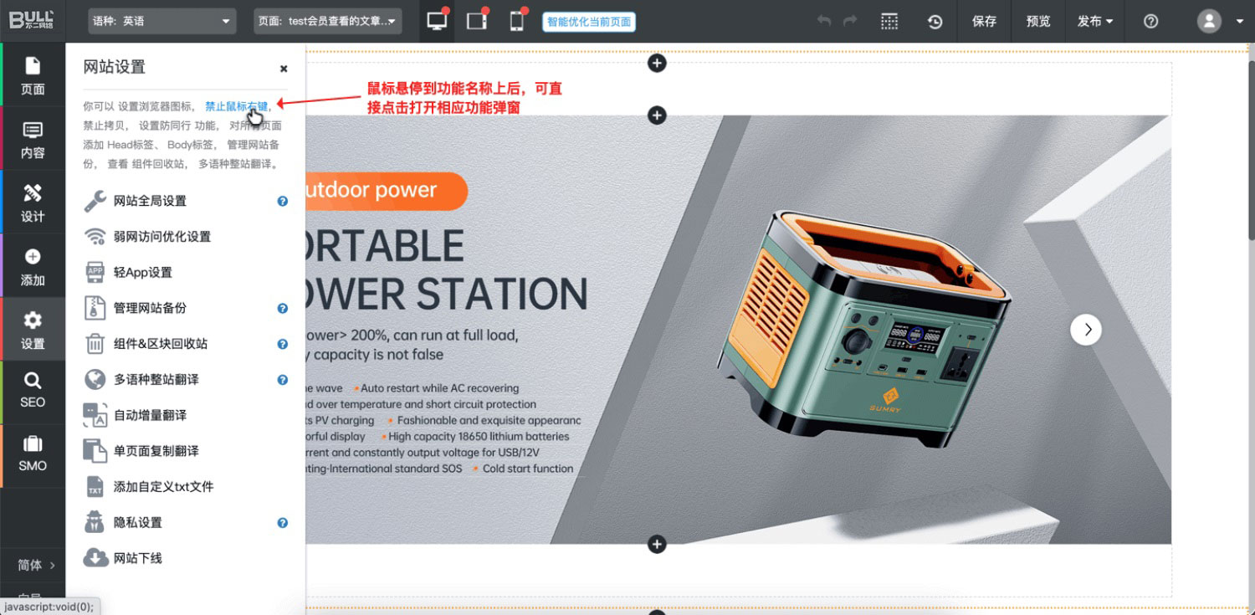Image resolution: width=1255 pixels, height=615 pixels.
Task: Switch to the 设计 design sidebar tab
Action: click(x=33, y=203)
